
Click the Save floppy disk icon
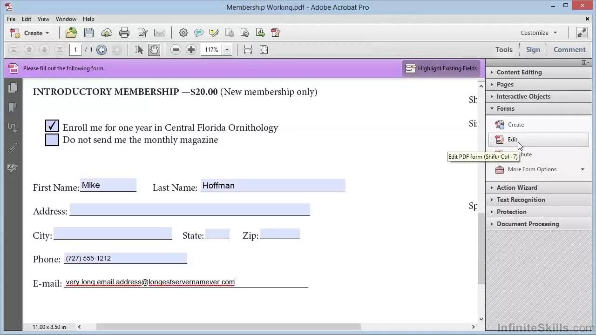coord(89,33)
